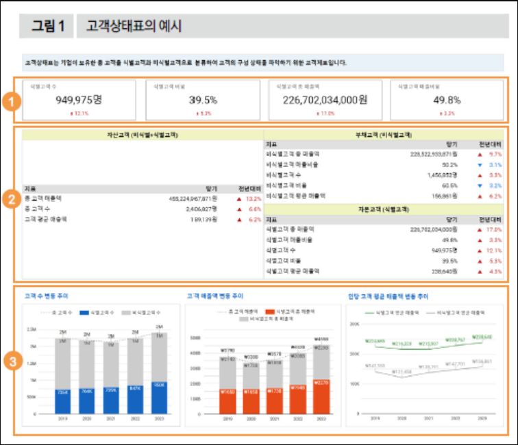This screenshot has height=445, width=518.
Task: Click orange 식별고객 총 매출액 legend swatch
Action: 270,311
